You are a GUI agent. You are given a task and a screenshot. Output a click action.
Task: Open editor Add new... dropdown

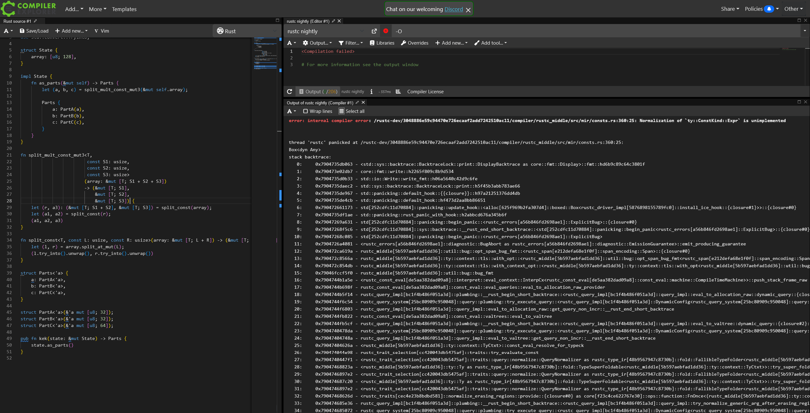pos(71,31)
